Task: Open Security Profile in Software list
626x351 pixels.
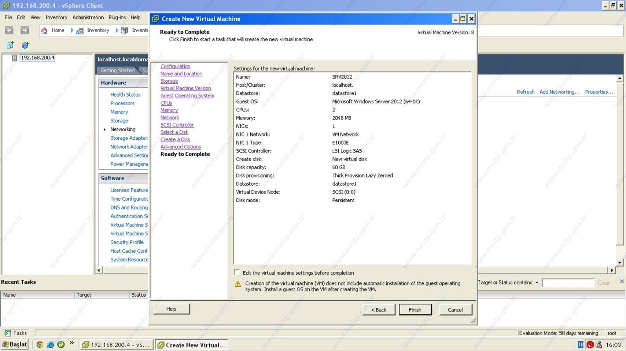Action: pyautogui.click(x=127, y=242)
